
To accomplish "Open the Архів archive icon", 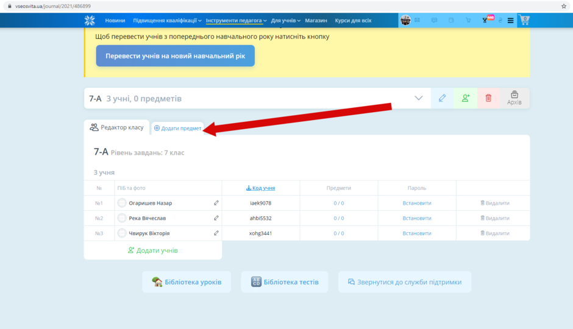I will point(514,98).
